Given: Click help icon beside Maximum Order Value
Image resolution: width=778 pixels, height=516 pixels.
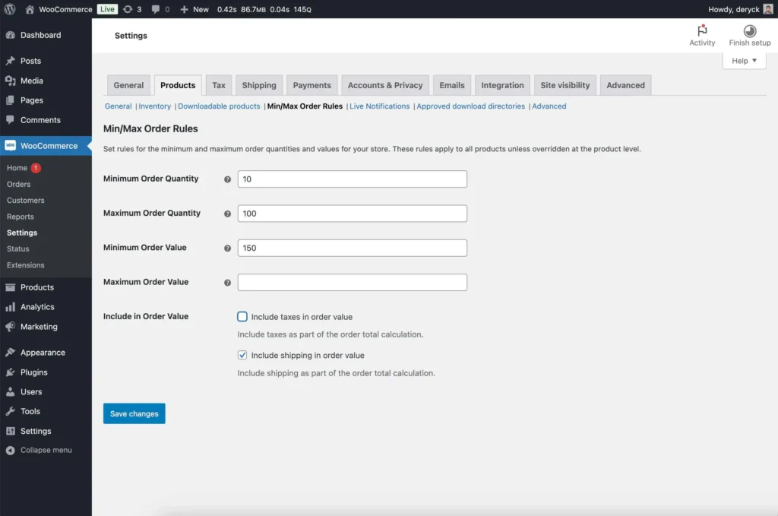Looking at the screenshot, I should pyautogui.click(x=227, y=283).
